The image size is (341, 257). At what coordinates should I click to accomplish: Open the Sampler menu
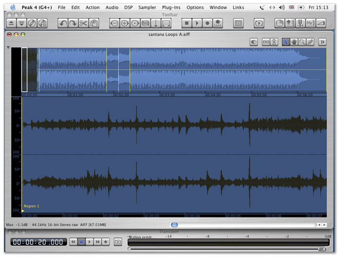point(147,7)
